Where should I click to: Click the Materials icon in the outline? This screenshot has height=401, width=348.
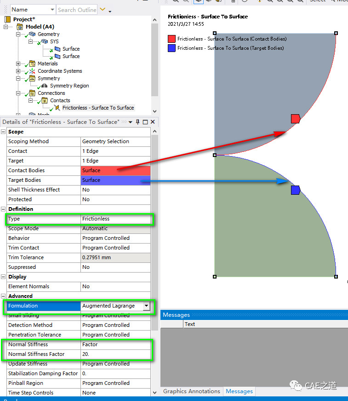32,64
